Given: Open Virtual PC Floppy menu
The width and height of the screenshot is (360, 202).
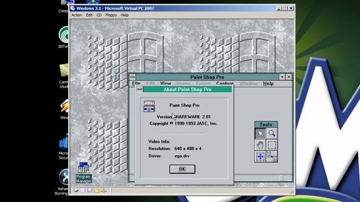Looking at the screenshot, I should tap(111, 15).
